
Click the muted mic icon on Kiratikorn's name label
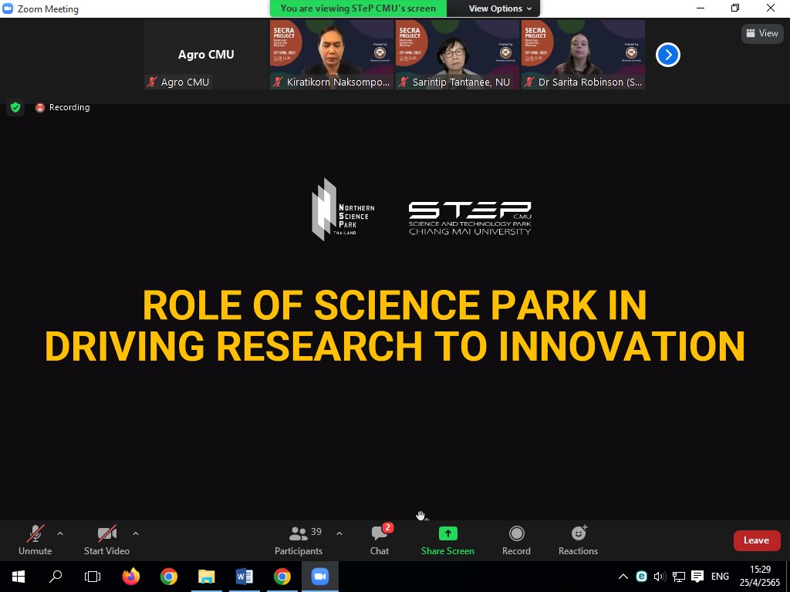point(278,82)
